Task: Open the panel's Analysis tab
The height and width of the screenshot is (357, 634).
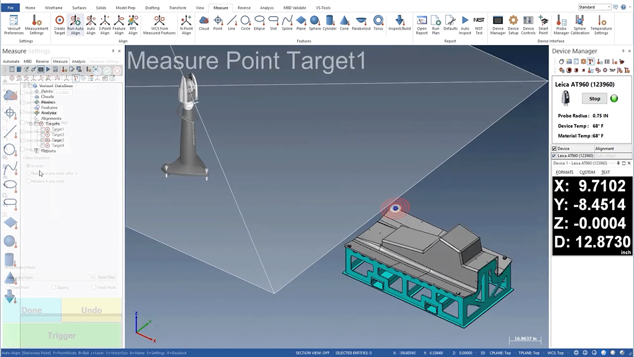Action: point(79,61)
